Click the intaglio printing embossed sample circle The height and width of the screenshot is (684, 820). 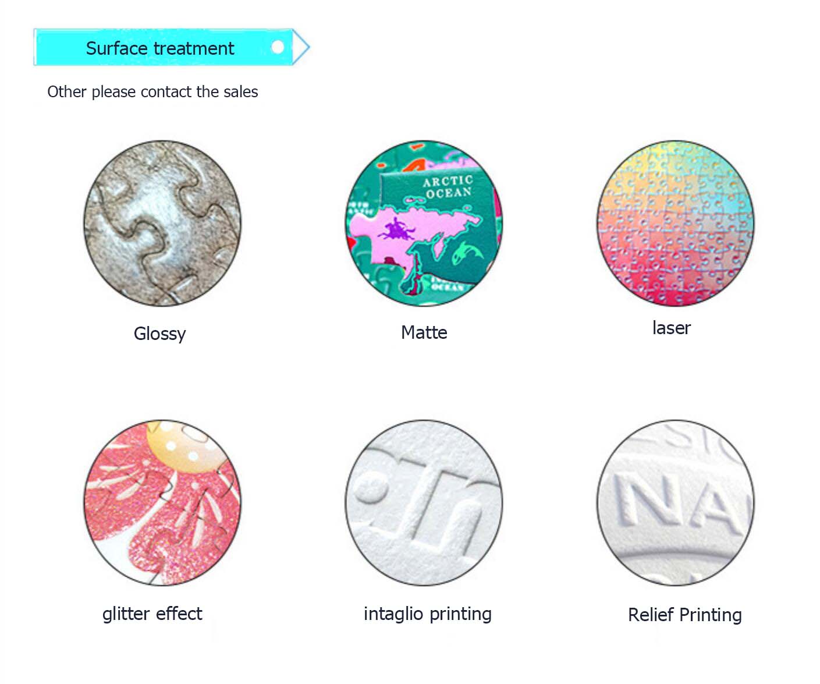click(x=424, y=502)
